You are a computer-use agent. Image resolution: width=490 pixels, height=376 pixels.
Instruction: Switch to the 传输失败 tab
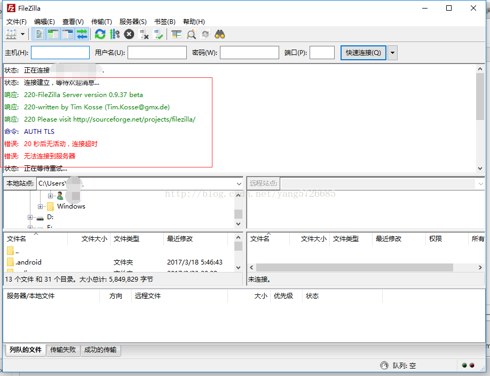tap(63, 350)
